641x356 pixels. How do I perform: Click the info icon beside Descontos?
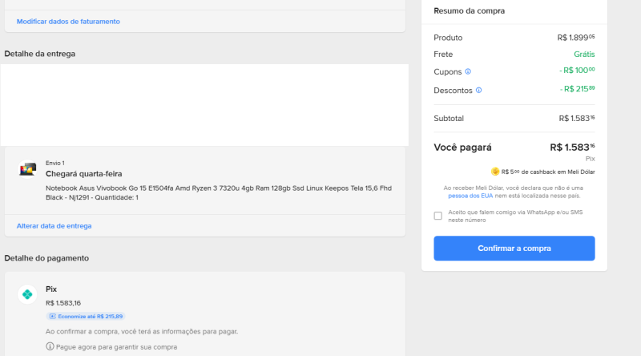click(x=478, y=90)
